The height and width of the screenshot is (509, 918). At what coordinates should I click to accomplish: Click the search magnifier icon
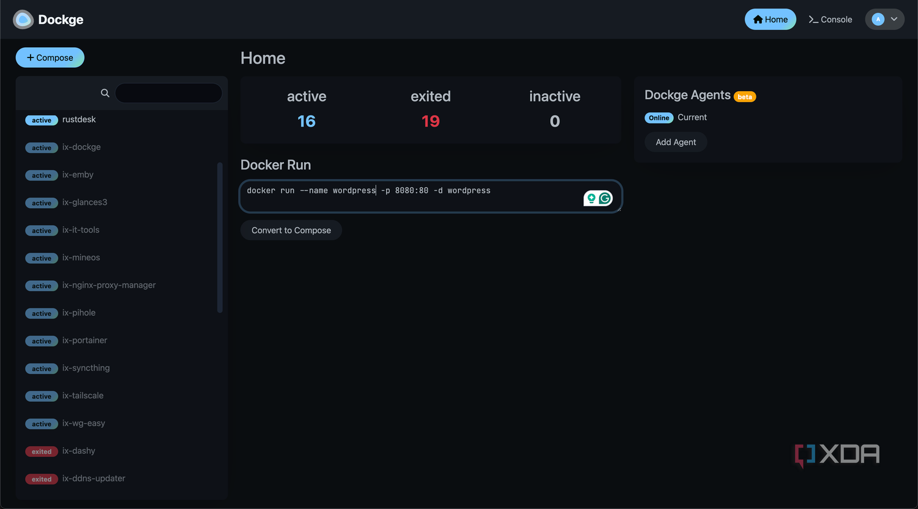coord(105,93)
